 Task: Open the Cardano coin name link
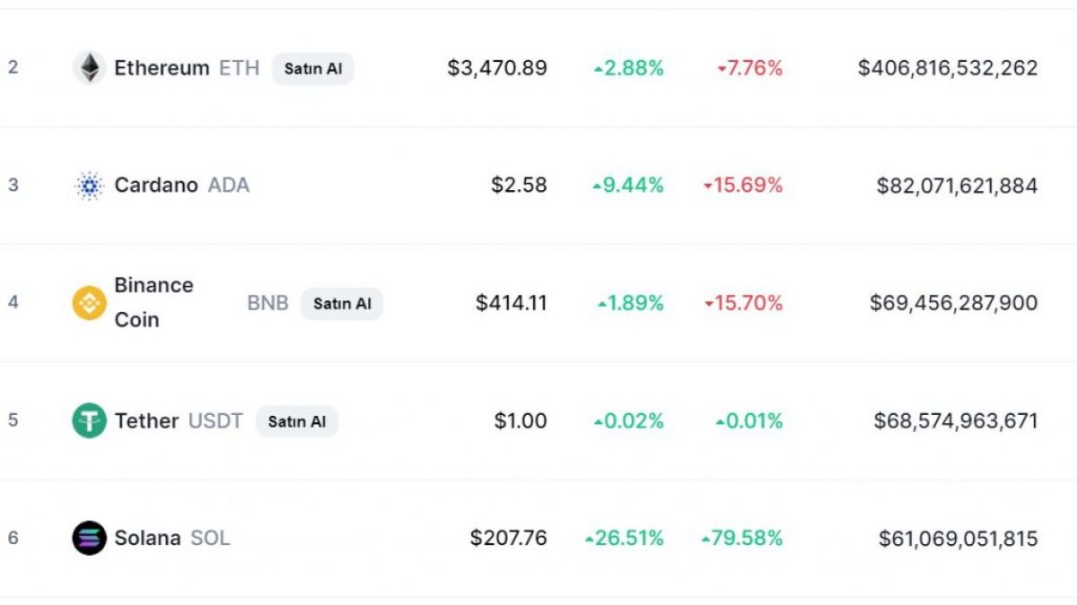click(x=156, y=186)
